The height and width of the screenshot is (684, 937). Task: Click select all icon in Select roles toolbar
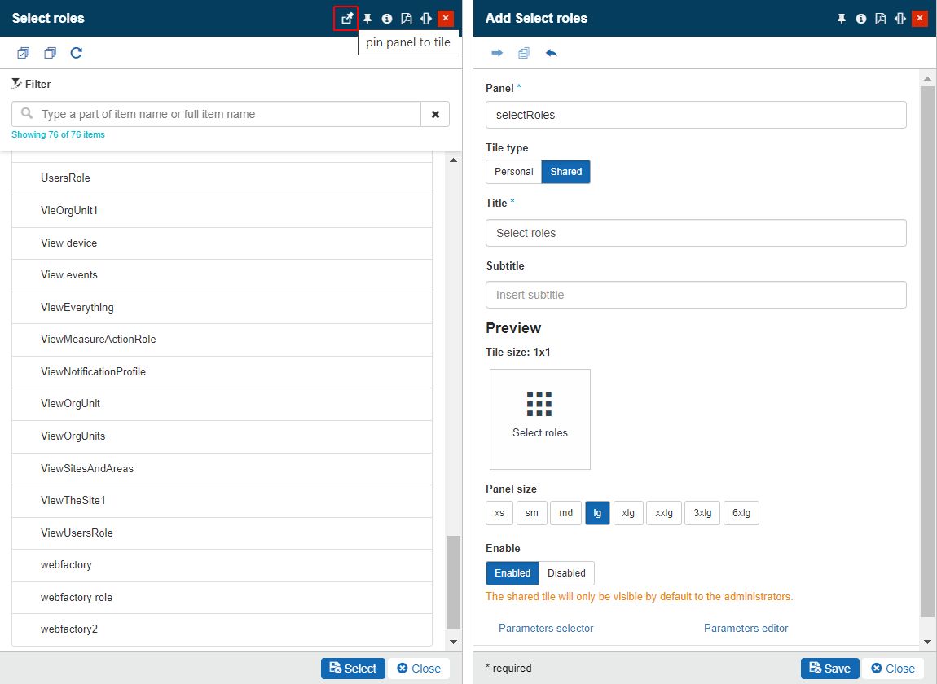pos(24,54)
